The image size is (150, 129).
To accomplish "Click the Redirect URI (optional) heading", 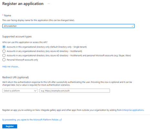I will tap(15, 77).
